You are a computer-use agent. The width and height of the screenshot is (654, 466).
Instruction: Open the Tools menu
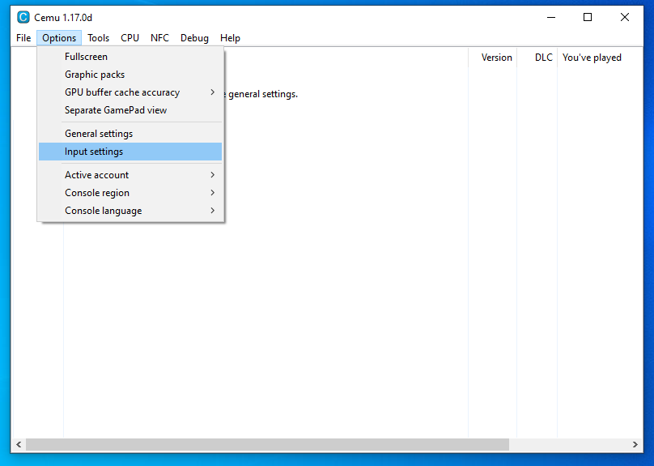pyautogui.click(x=98, y=38)
